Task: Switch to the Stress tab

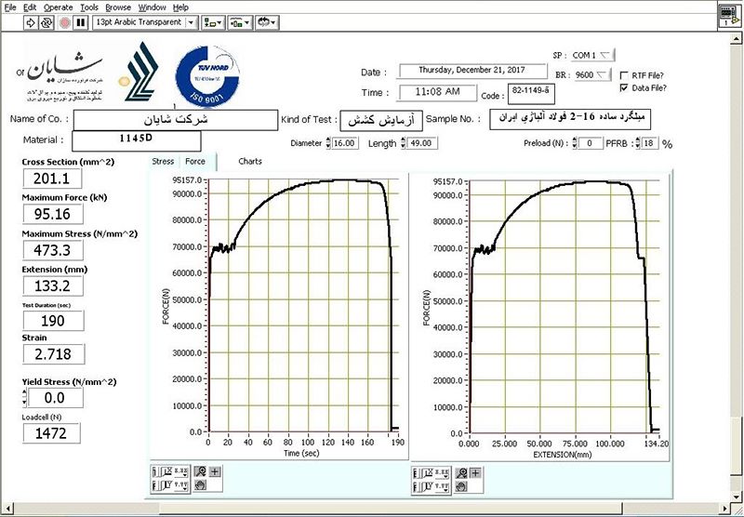Action: click(x=163, y=161)
